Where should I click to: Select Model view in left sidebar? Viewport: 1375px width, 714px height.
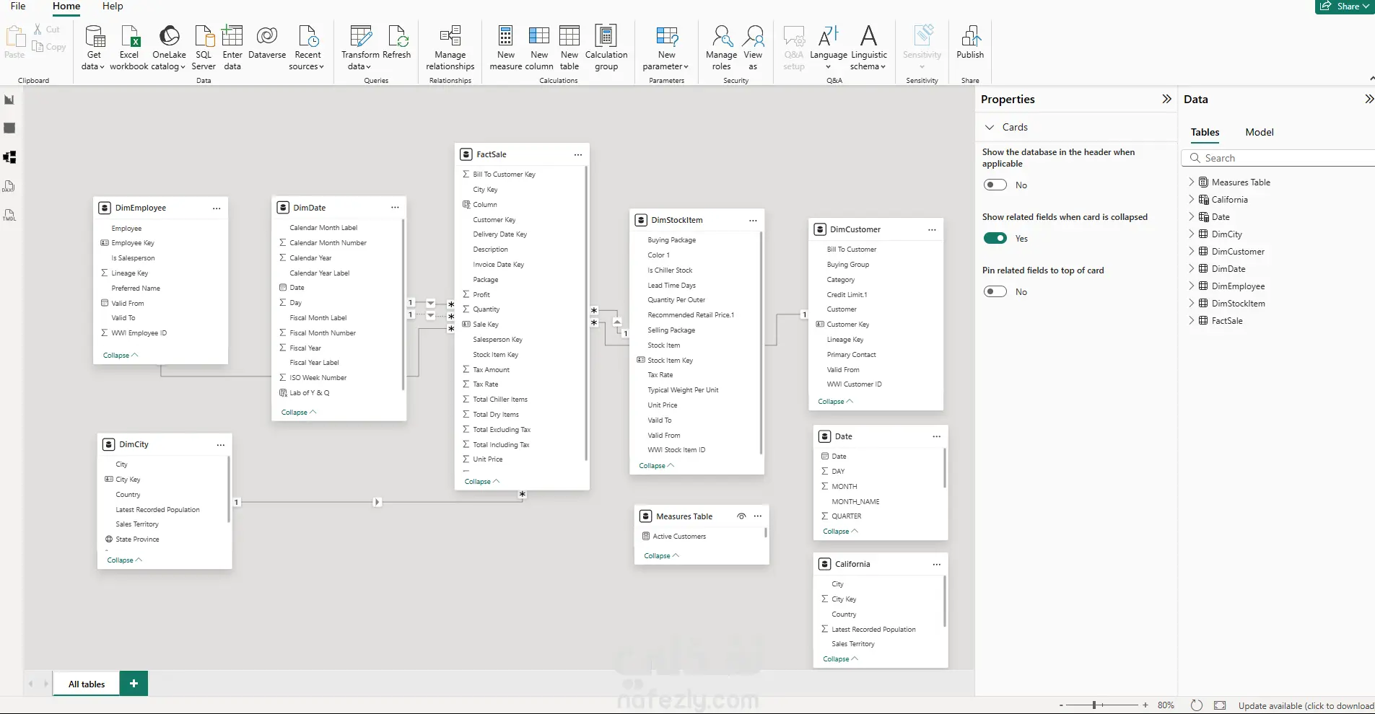pyautogui.click(x=9, y=157)
